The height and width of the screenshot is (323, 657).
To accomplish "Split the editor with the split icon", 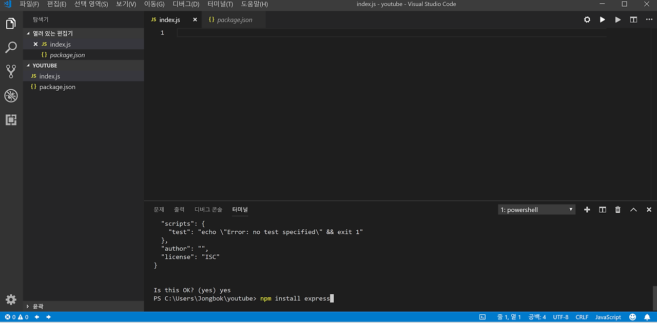I will click(633, 19).
